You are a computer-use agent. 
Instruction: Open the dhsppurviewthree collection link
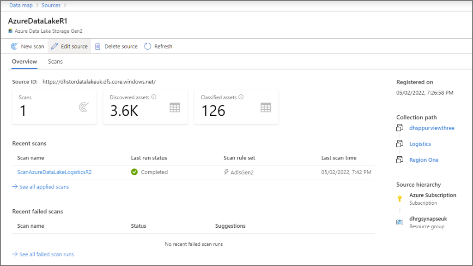[x=432, y=128]
